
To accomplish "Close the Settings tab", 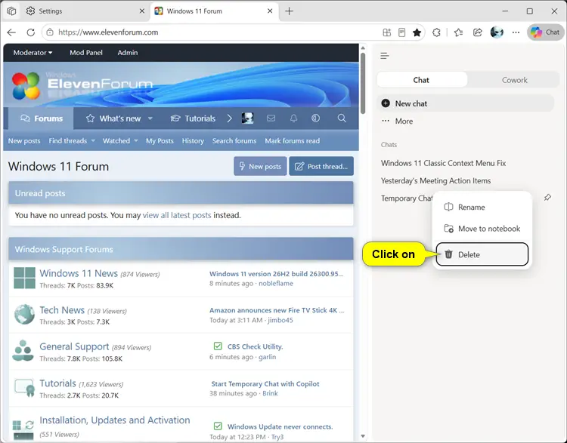I will pyautogui.click(x=142, y=11).
